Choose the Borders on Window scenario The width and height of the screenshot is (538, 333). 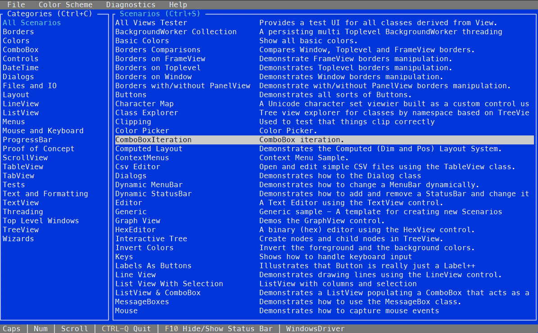[154, 76]
